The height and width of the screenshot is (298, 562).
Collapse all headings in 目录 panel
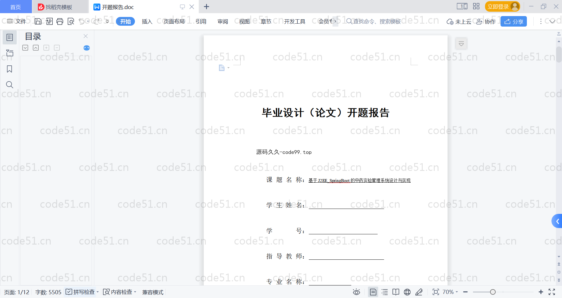point(36,48)
